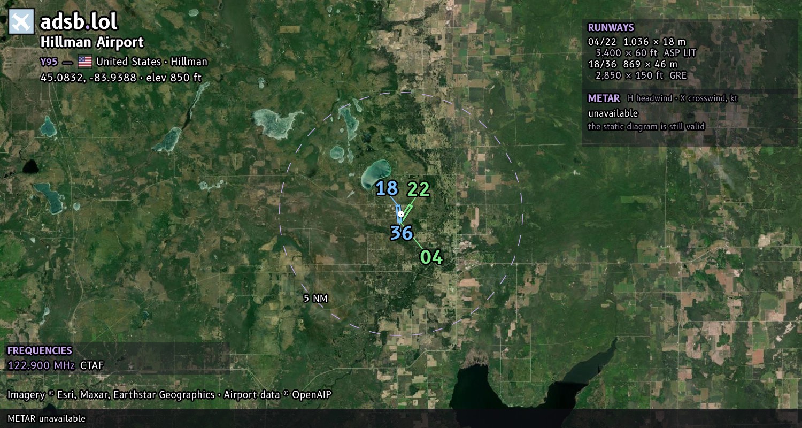Click the Y95 airport identifier code
This screenshot has height=428, width=802.
pos(49,62)
